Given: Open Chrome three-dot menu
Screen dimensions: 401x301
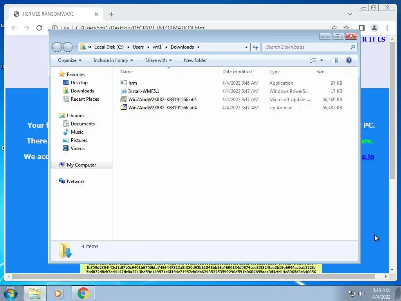Looking at the screenshot, I should pyautogui.click(x=387, y=28).
